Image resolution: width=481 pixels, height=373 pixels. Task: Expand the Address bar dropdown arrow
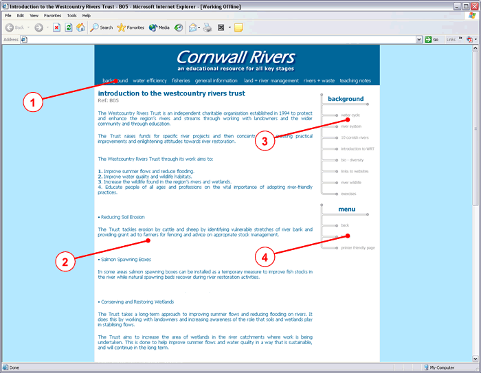[x=419, y=40]
